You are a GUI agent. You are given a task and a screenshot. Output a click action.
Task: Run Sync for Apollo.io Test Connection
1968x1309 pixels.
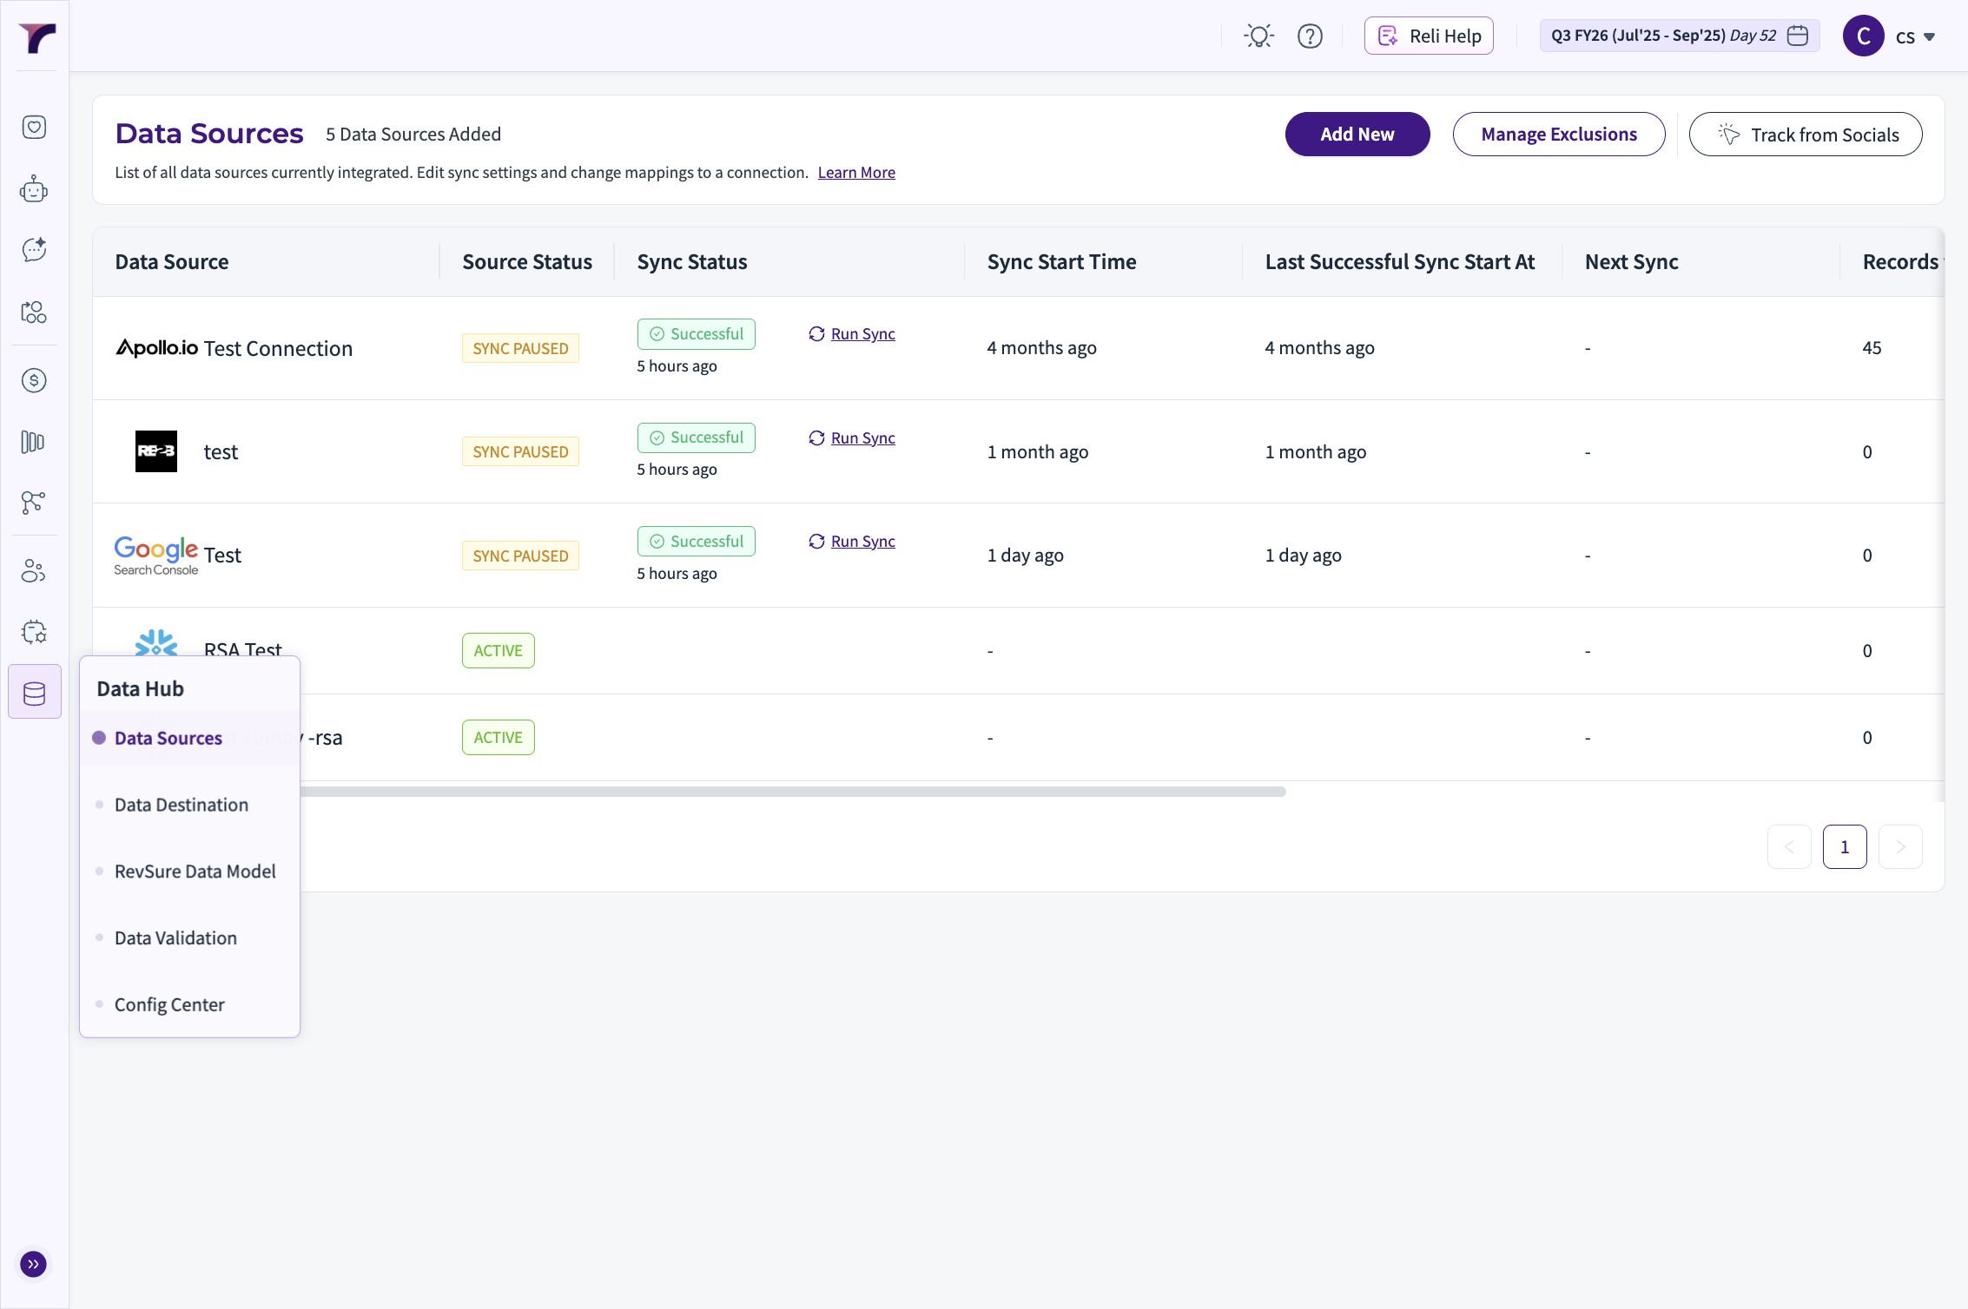pyautogui.click(x=862, y=334)
